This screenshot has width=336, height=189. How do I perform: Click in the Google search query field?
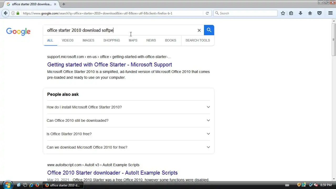[121, 30]
